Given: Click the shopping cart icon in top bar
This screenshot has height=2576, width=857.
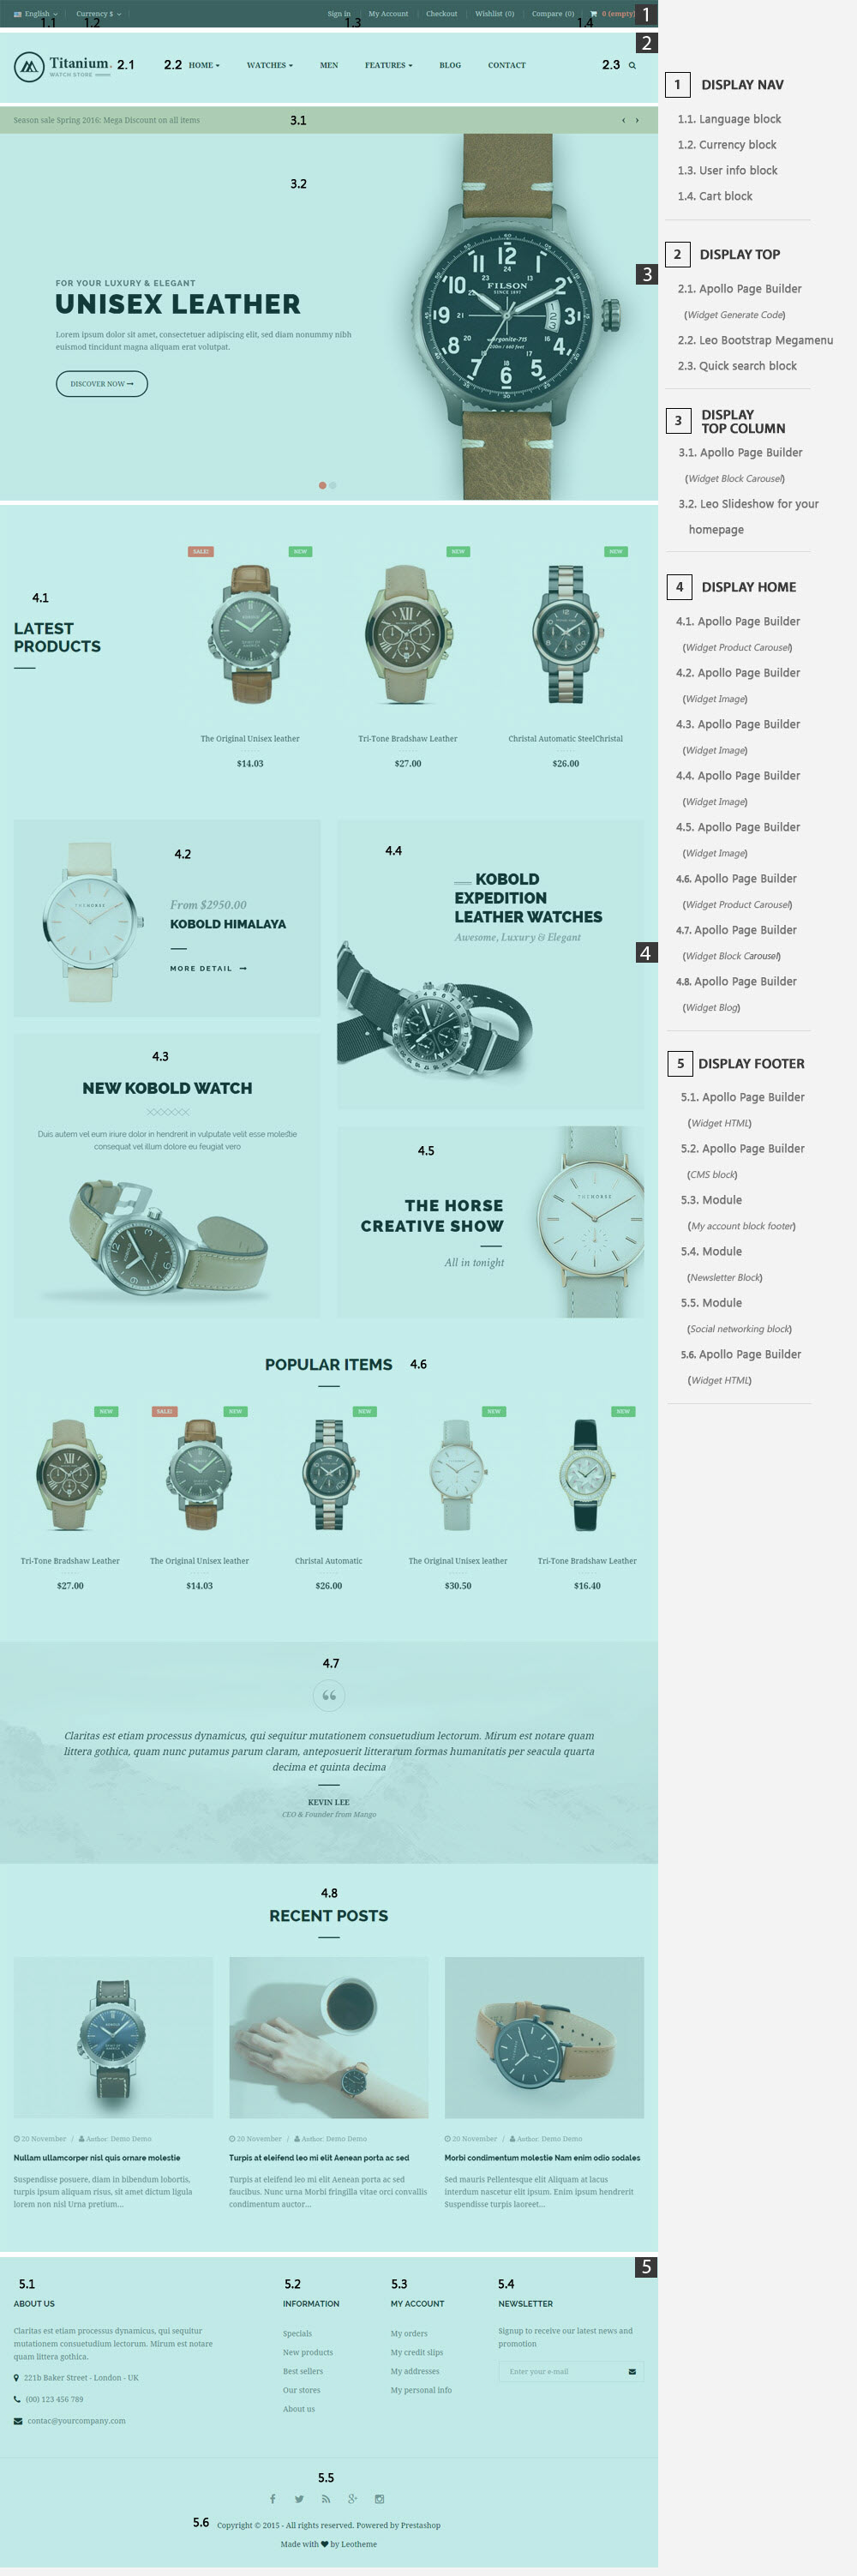Looking at the screenshot, I should click(x=593, y=14).
